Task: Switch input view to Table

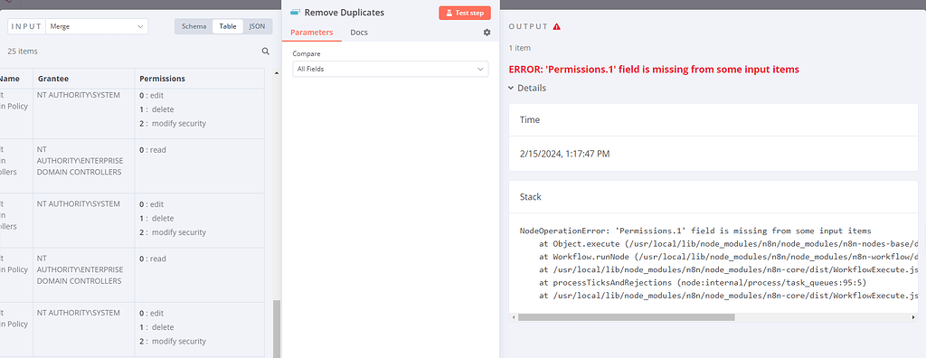Action: tap(228, 26)
